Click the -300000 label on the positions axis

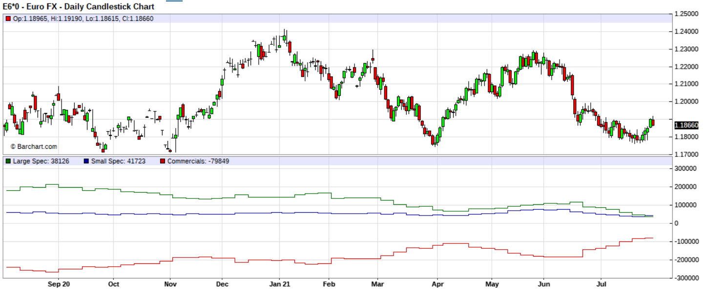pyautogui.click(x=685, y=278)
